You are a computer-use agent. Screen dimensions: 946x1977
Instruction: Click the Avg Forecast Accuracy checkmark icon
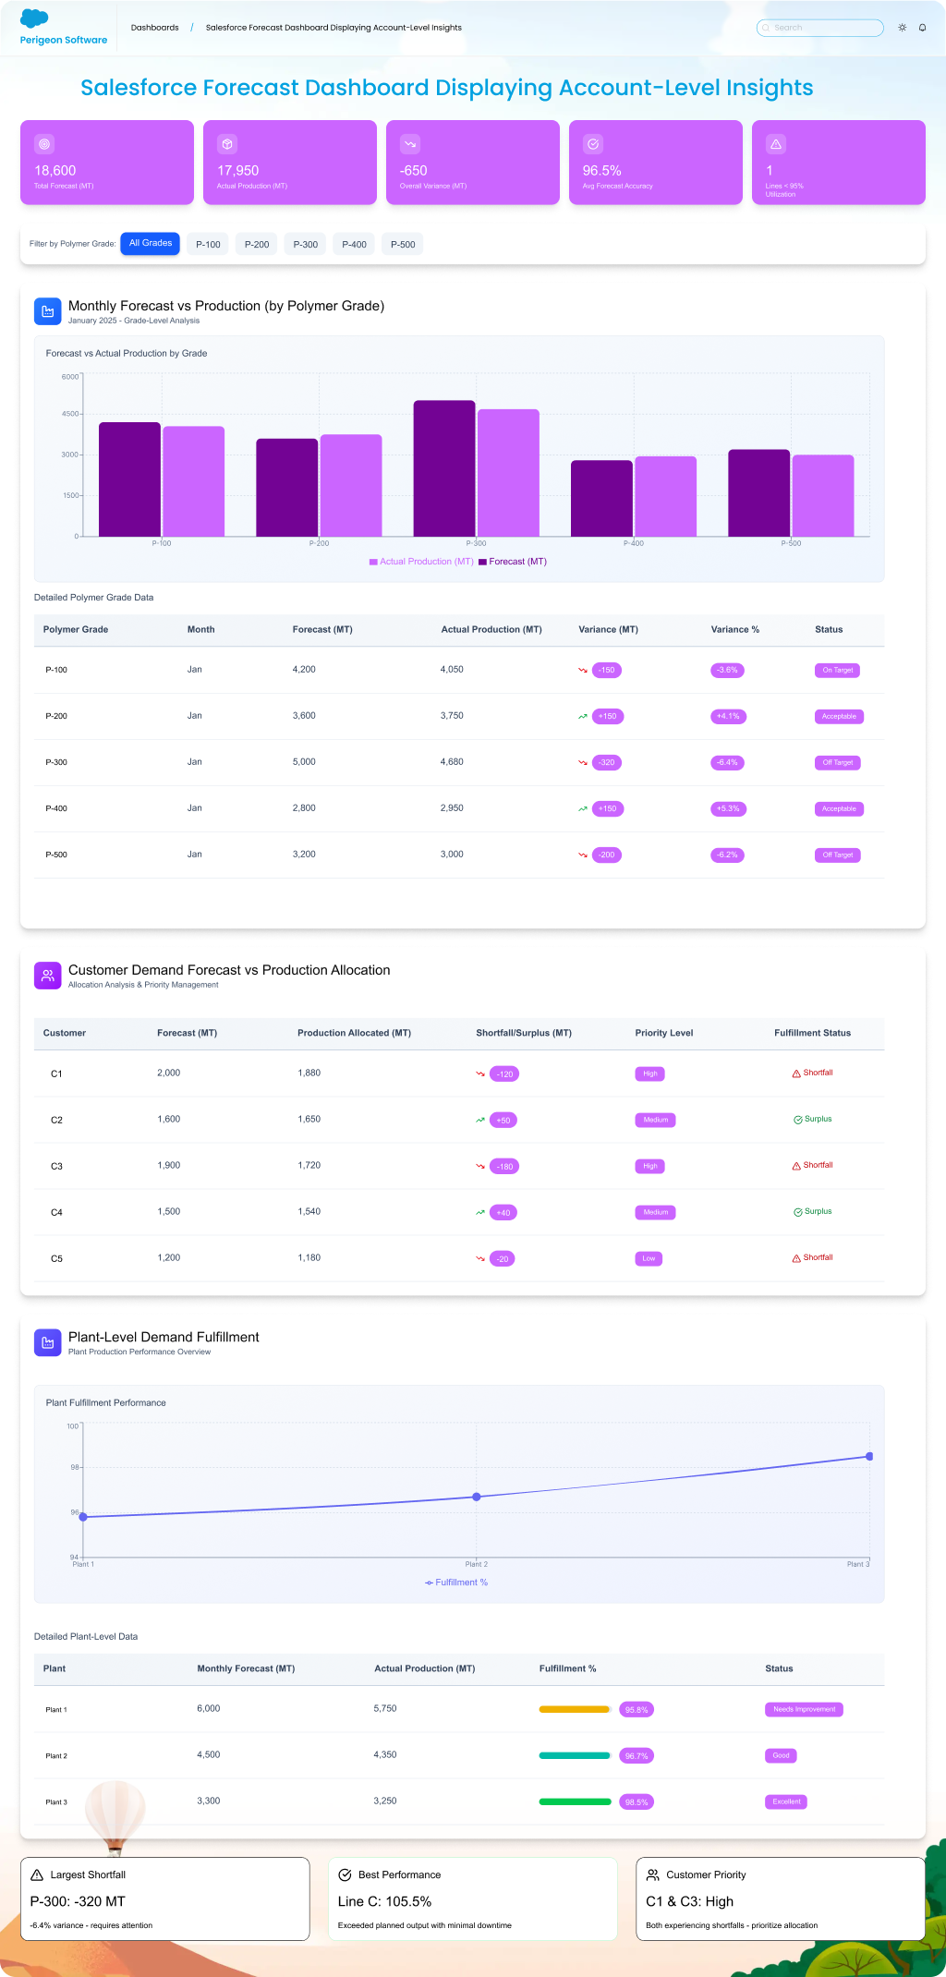[593, 144]
